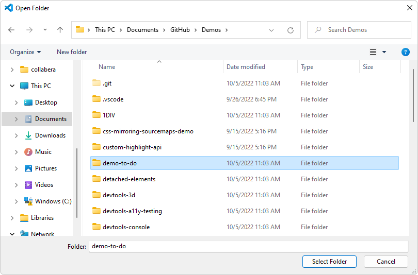Image resolution: width=418 pixels, height=275 pixels.
Task: Open Help with the question mark icon
Action: pos(406,52)
